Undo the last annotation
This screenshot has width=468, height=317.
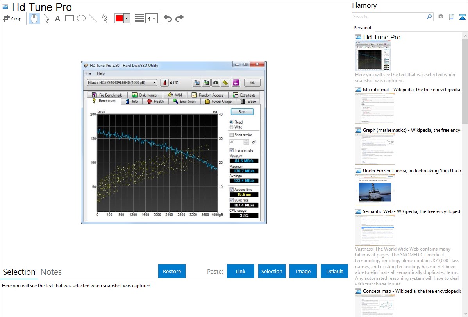point(168,18)
